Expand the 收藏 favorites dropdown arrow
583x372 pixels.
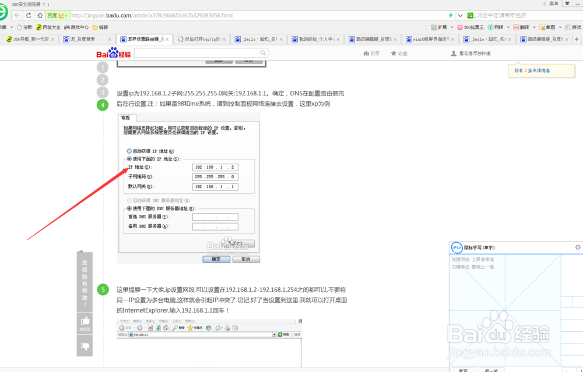click(10, 27)
